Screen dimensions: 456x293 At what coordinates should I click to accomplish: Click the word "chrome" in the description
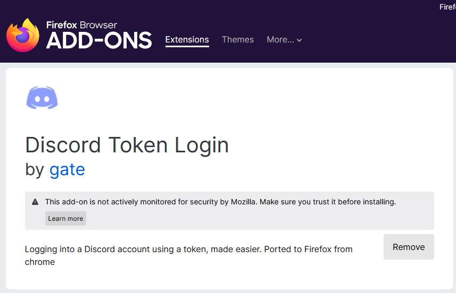[40, 262]
